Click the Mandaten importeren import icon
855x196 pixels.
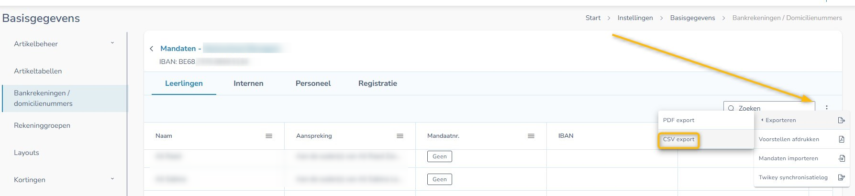pyautogui.click(x=841, y=158)
